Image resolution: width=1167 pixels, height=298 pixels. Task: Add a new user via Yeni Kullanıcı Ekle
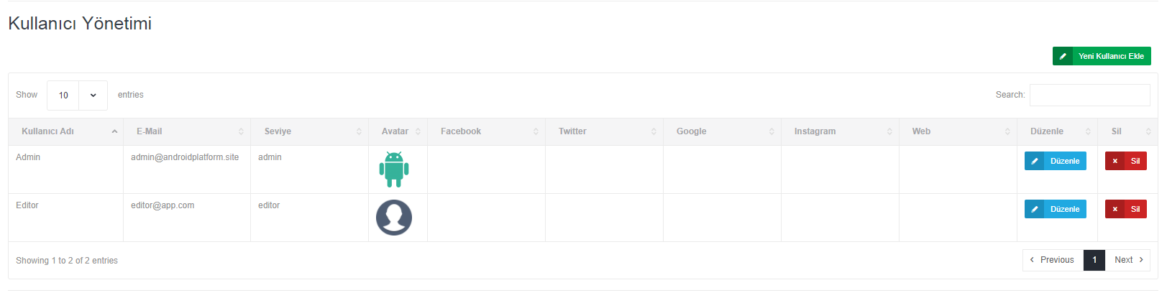coord(1102,56)
